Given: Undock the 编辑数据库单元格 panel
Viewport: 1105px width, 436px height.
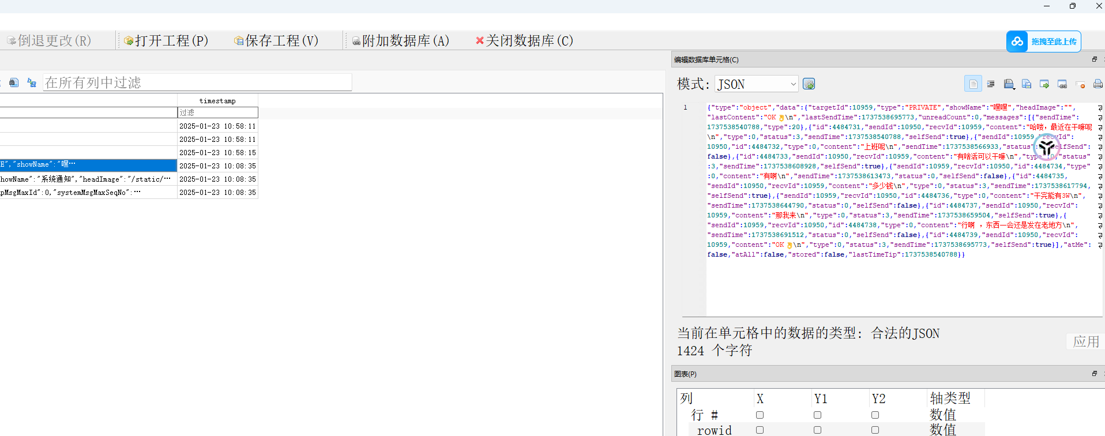Looking at the screenshot, I should pos(1094,59).
